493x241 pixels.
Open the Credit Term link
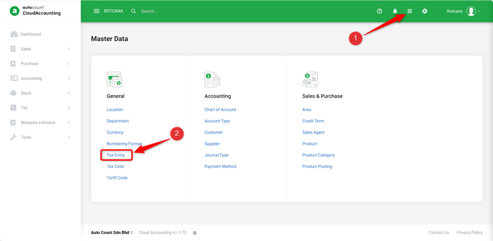point(313,121)
